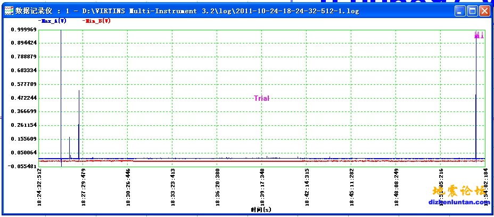This screenshot has width=494, height=217.
Task: Click the dizhenluntan.com watermark link
Action: (459, 202)
